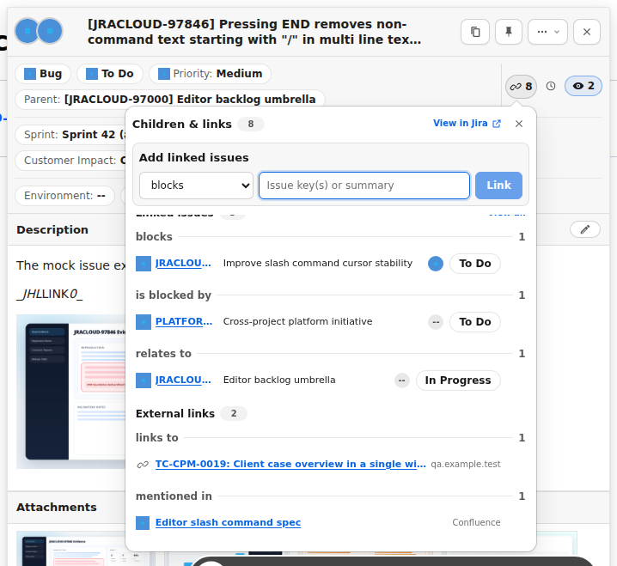Open JRACLOU... issue under blocks
Viewport: 617px width, 566px height.
[x=183, y=263]
